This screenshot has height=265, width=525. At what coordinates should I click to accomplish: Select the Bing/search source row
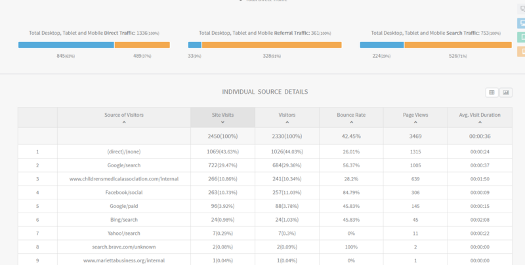(x=123, y=220)
